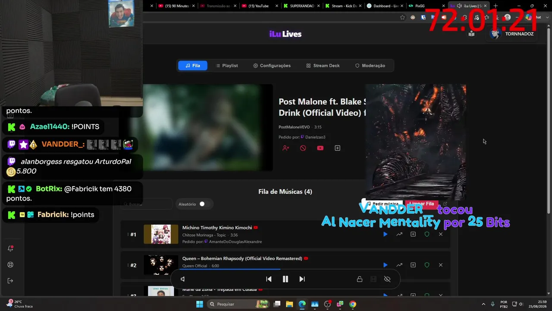Click the iLu Lives logo
The width and height of the screenshot is (552, 311).
(285, 34)
